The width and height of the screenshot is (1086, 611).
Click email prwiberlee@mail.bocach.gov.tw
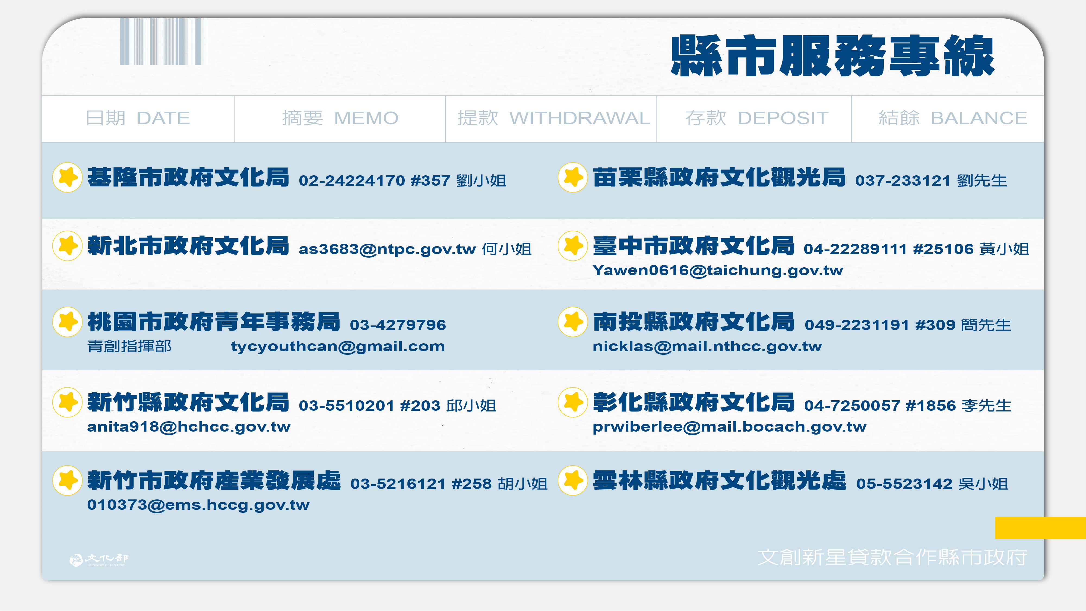click(729, 427)
